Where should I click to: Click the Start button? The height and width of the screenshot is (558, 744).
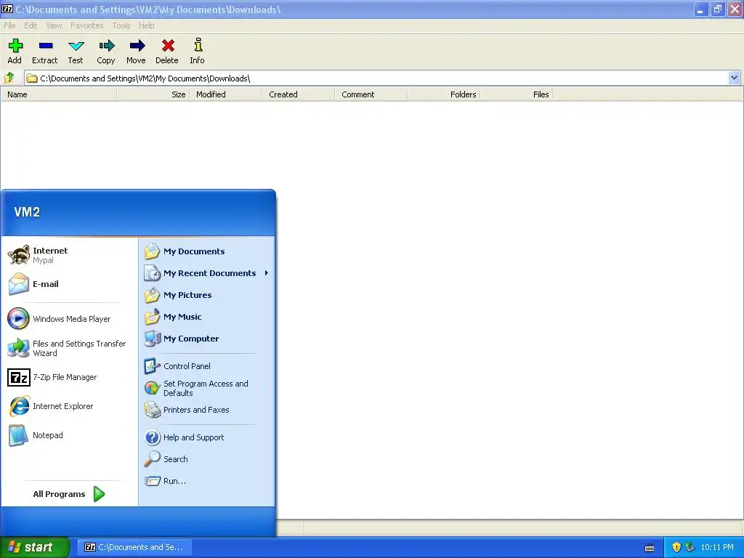click(34, 547)
